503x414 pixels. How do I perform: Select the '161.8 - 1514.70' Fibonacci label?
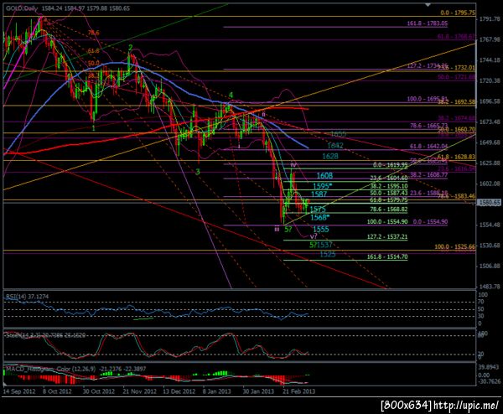coord(387,257)
